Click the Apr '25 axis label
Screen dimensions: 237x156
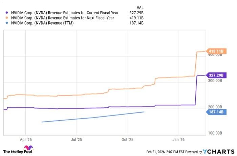point(26,139)
